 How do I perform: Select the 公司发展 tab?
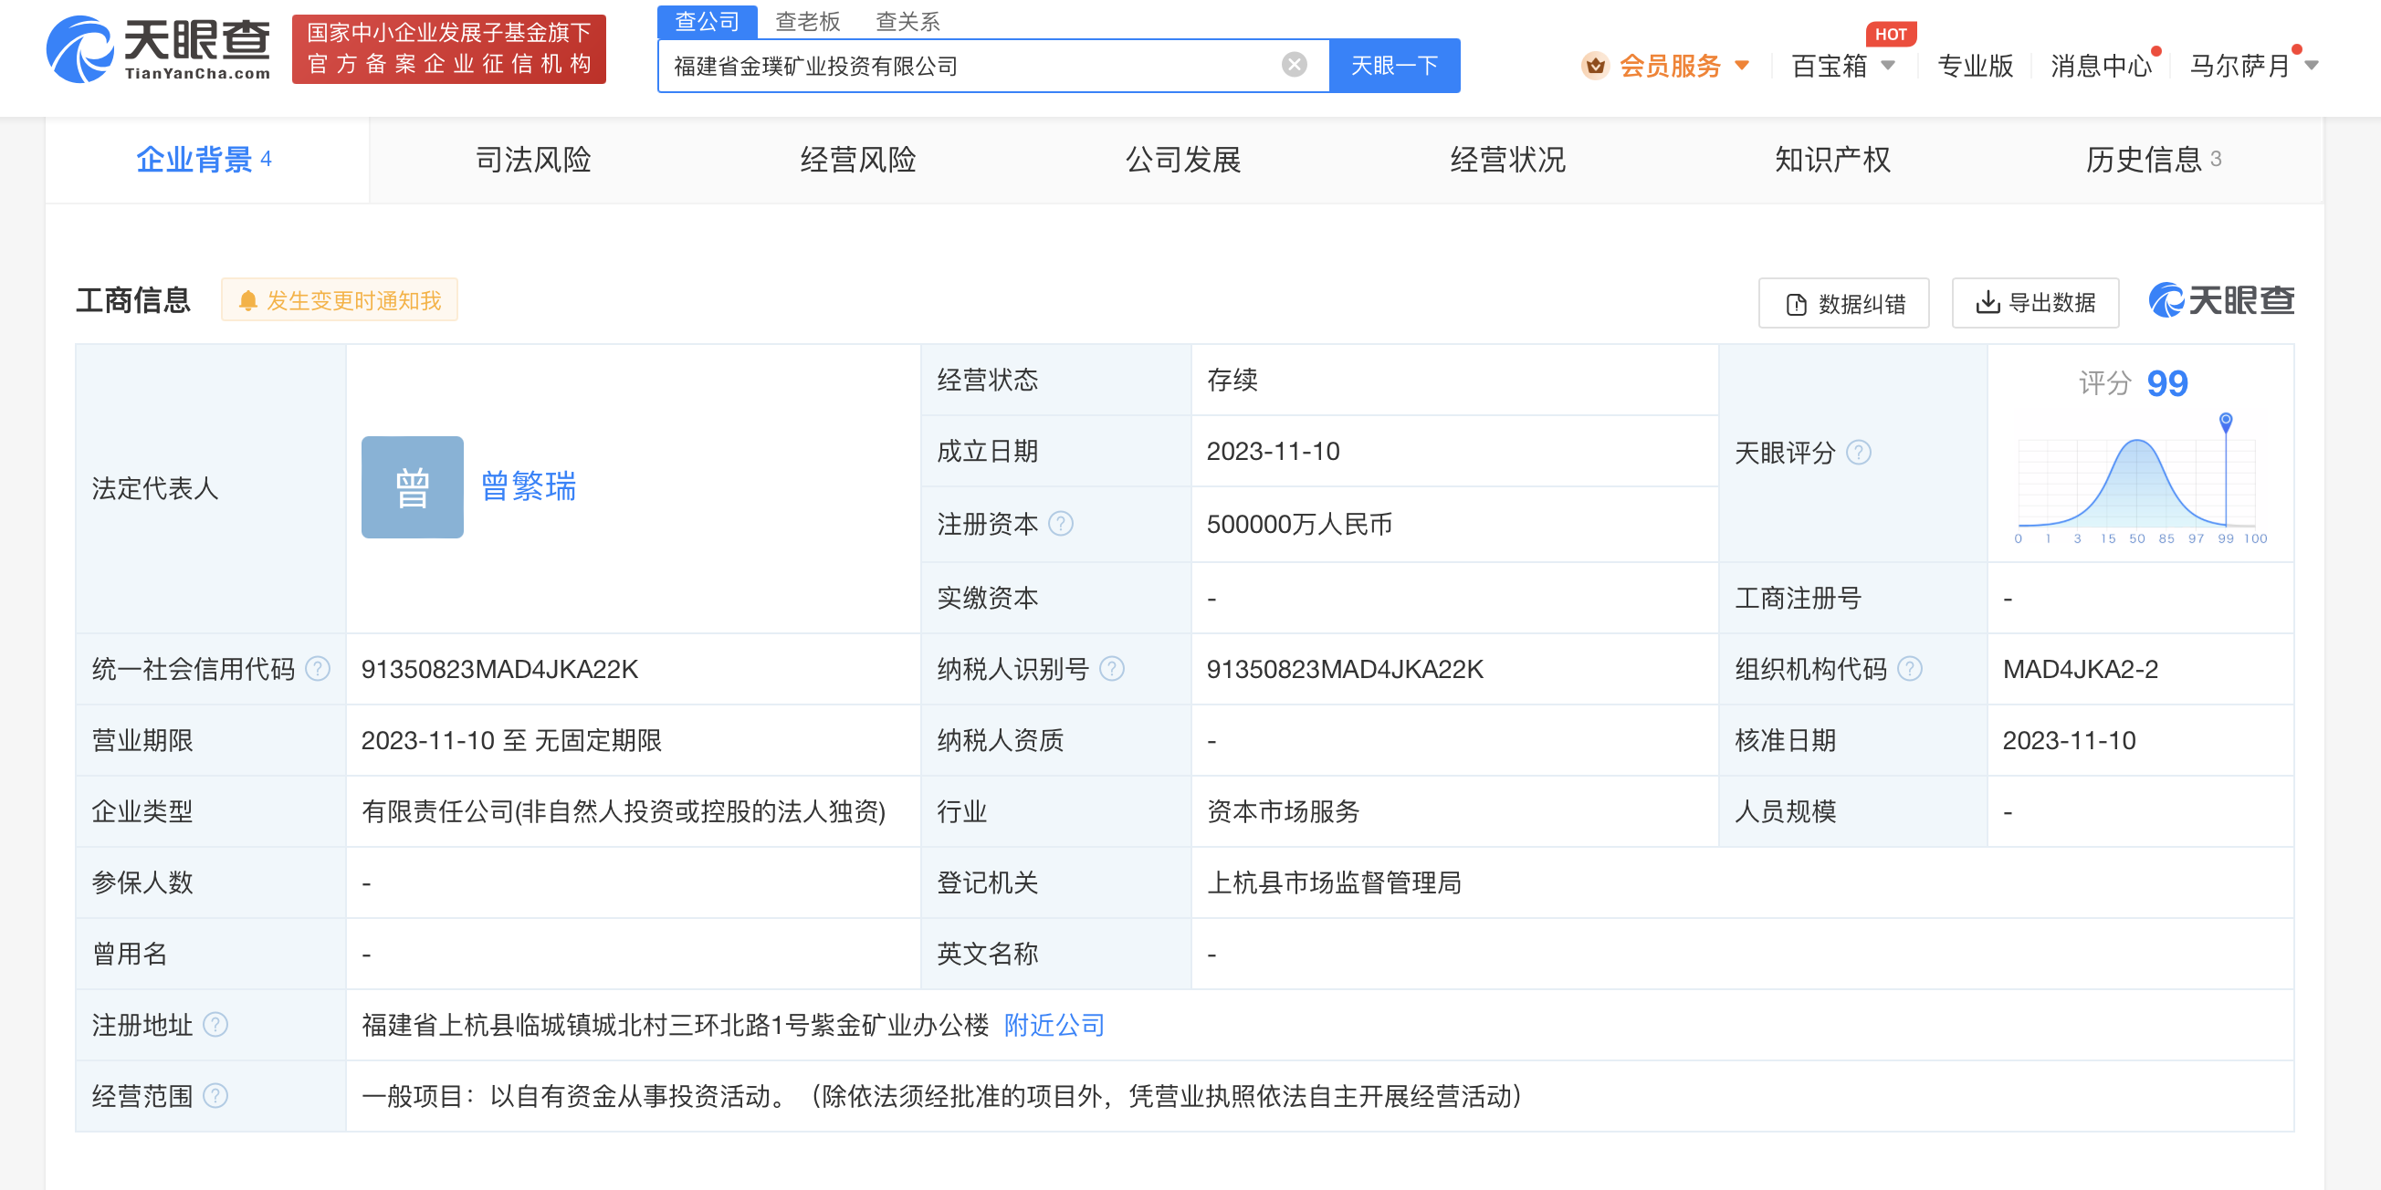(x=1182, y=160)
